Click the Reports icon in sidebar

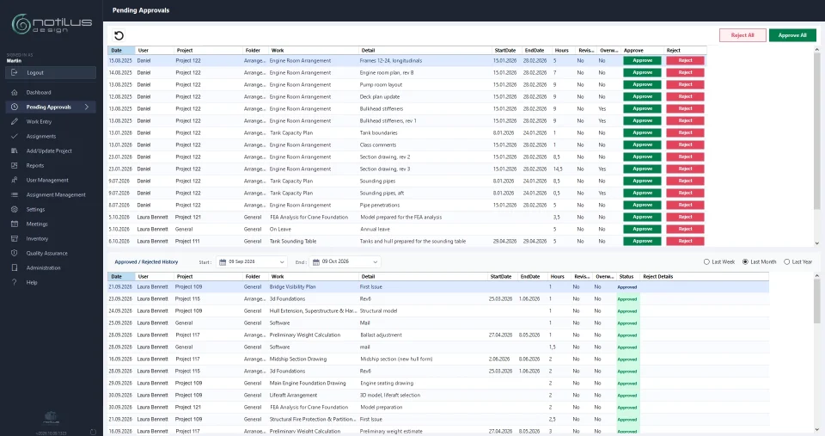tap(15, 165)
